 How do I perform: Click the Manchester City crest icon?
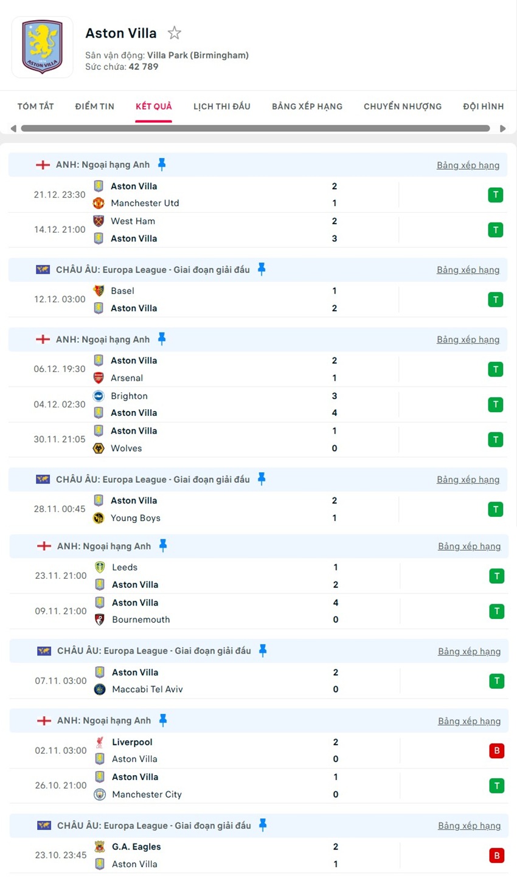(x=100, y=794)
